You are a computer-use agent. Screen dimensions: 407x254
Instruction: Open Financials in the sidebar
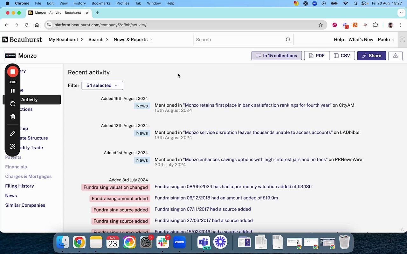tap(16, 167)
